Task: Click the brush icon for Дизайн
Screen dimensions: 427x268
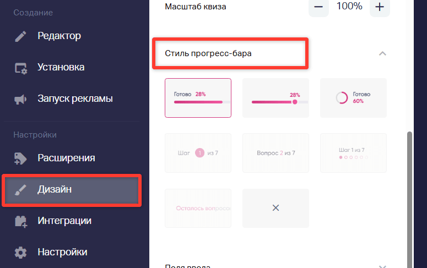Action: (x=20, y=190)
